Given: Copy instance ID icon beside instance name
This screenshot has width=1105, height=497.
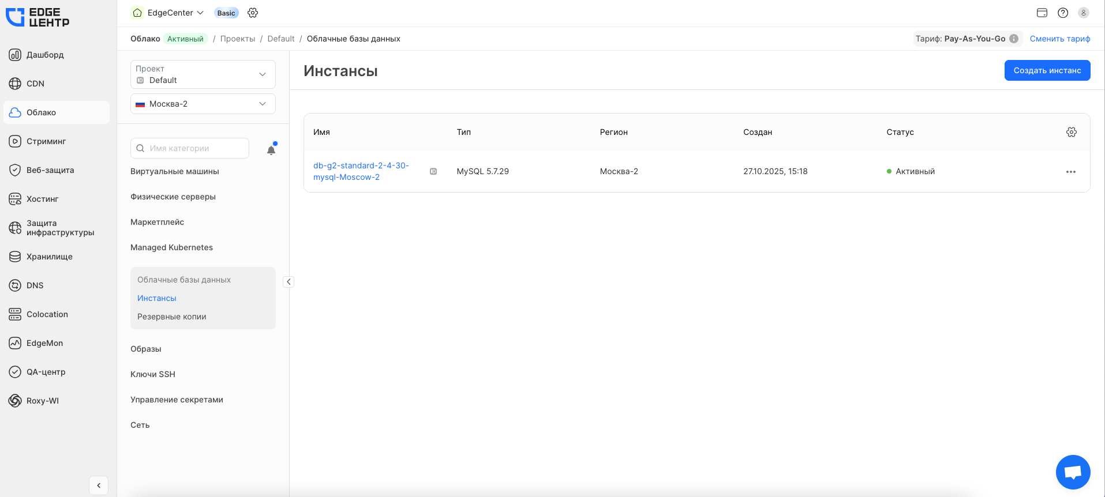Looking at the screenshot, I should (433, 171).
